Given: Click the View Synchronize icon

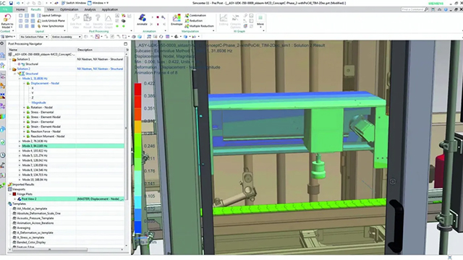Looking at the screenshot, I should [x=39, y=26].
